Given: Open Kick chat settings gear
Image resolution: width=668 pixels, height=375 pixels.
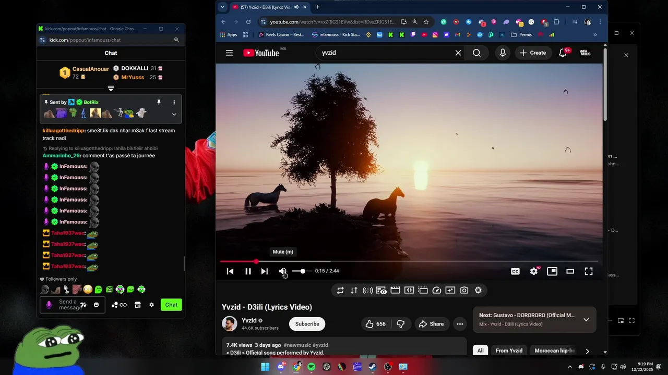Looking at the screenshot, I should coord(151,305).
